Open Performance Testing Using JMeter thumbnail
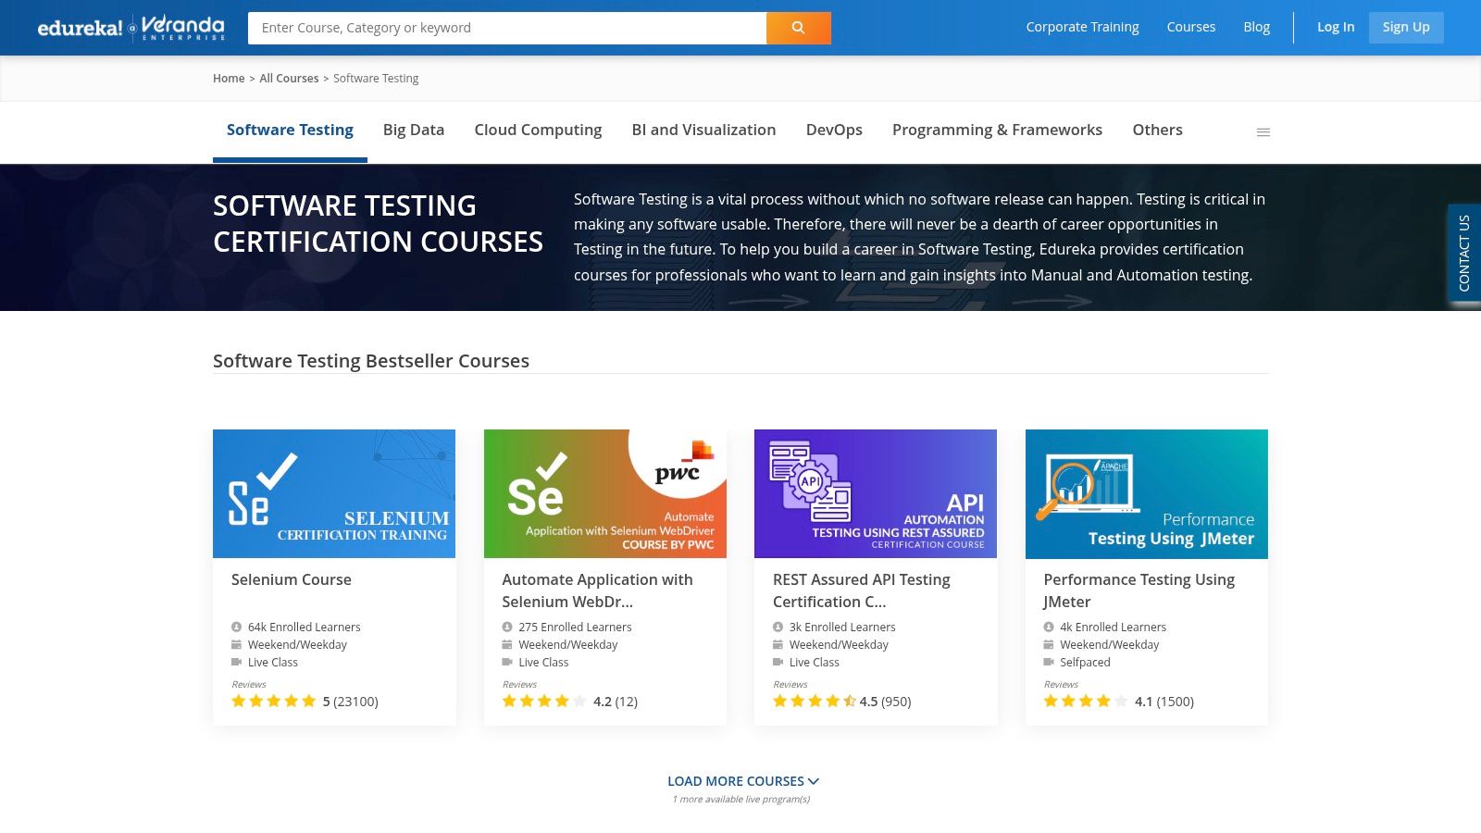 click(1147, 493)
